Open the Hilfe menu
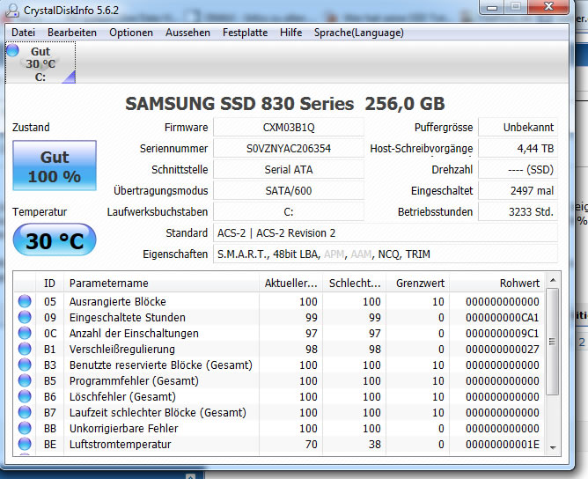This screenshot has height=479, width=588. coord(290,33)
